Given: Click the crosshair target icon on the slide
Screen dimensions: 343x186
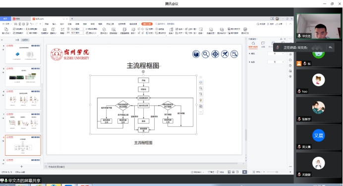Looking at the screenshot, I should (215, 54).
